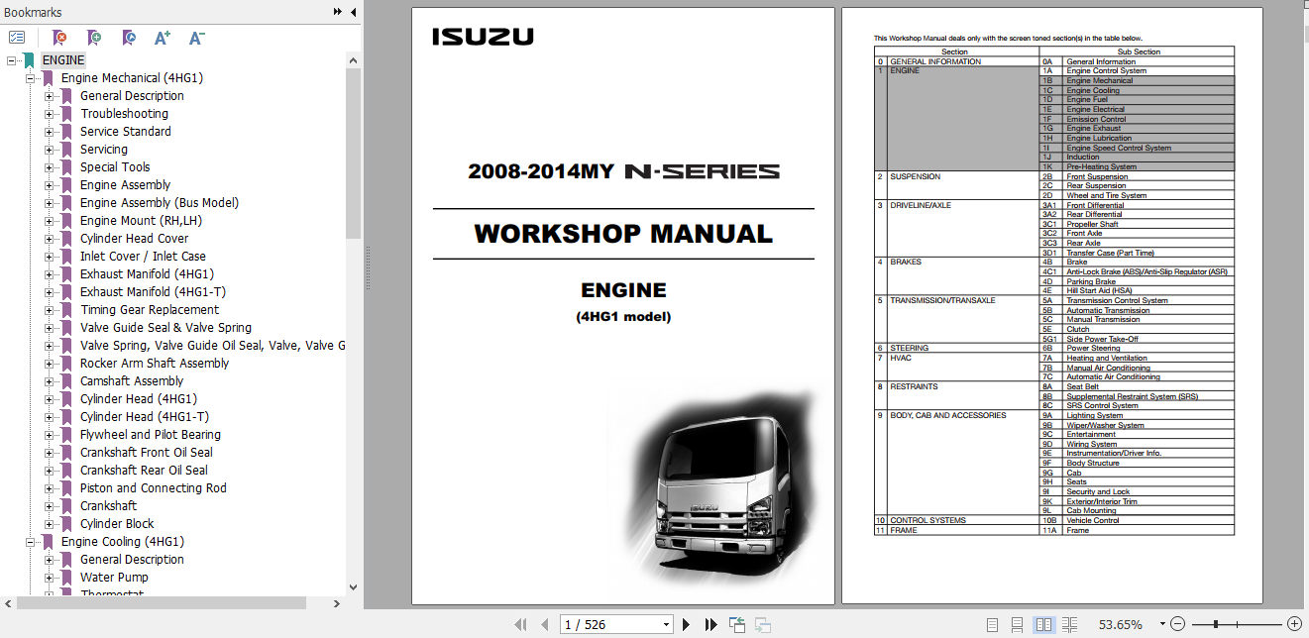Expand the Servicing bookmark node
Screen dimensions: 1309x638
(50, 150)
